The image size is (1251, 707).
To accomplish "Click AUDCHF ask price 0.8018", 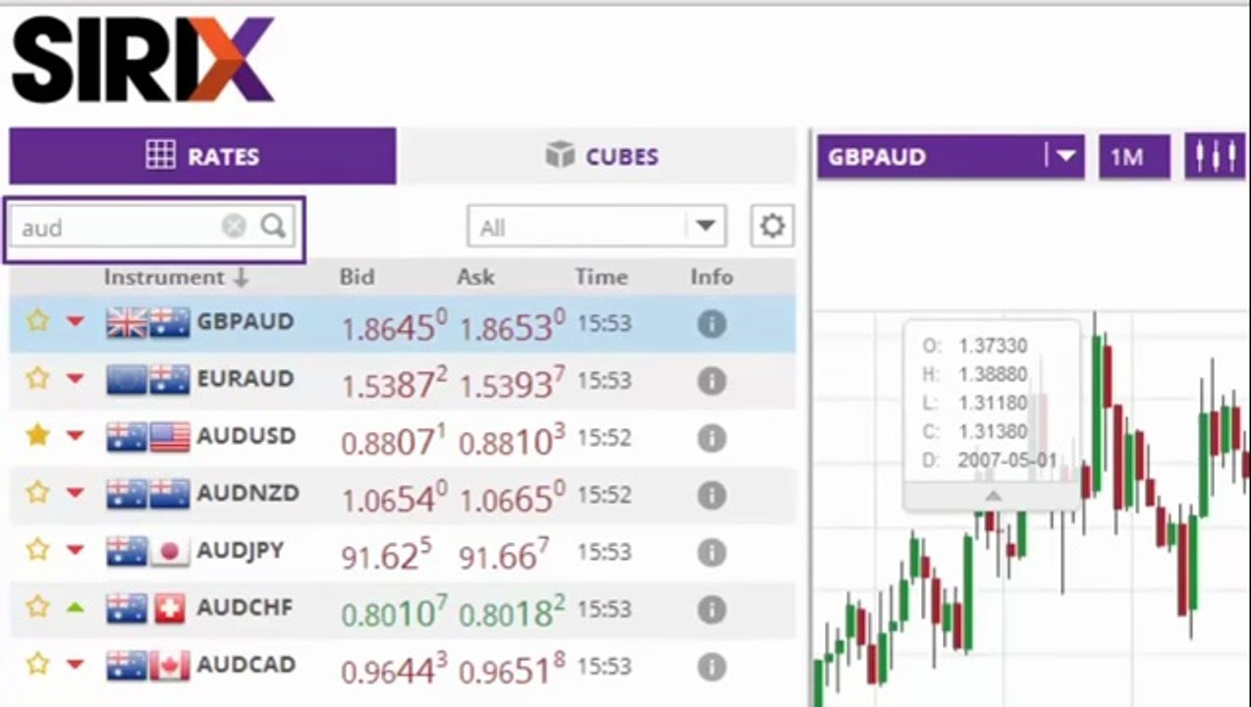I will (x=512, y=613).
